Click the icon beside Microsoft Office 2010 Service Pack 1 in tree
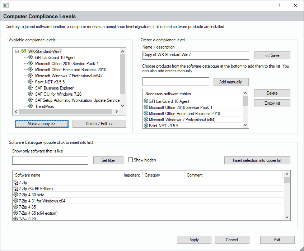304x251 pixels. (30, 63)
